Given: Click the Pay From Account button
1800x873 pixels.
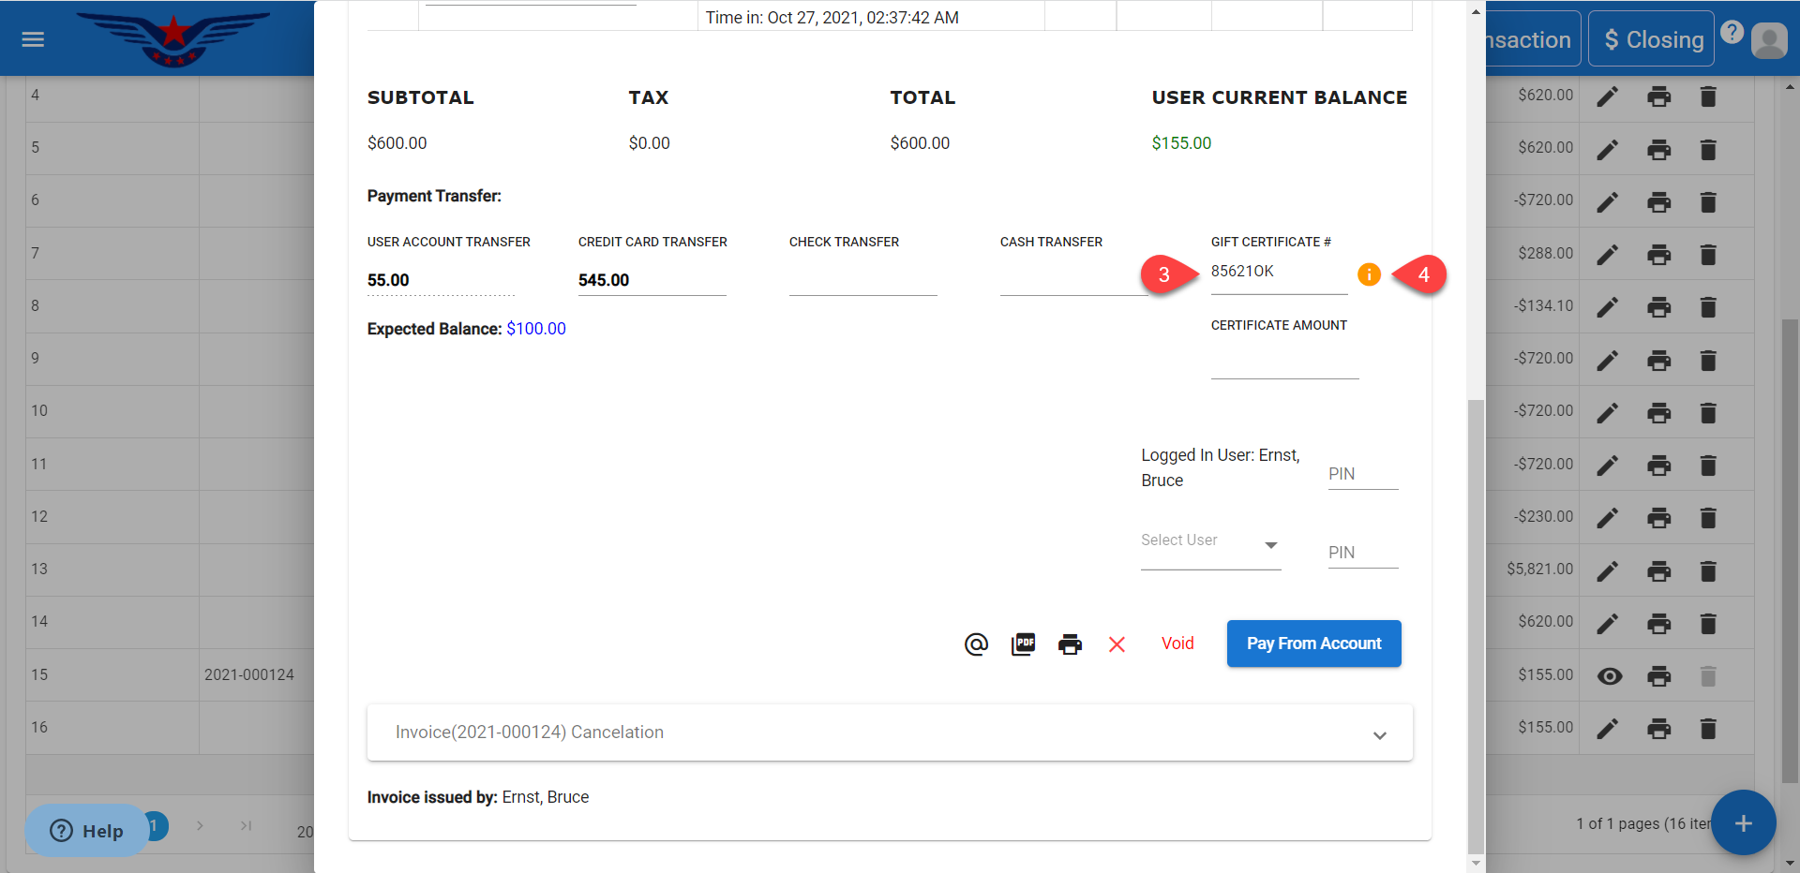Looking at the screenshot, I should (x=1313, y=644).
